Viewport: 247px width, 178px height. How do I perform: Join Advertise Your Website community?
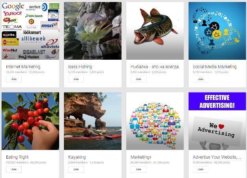click(200, 169)
